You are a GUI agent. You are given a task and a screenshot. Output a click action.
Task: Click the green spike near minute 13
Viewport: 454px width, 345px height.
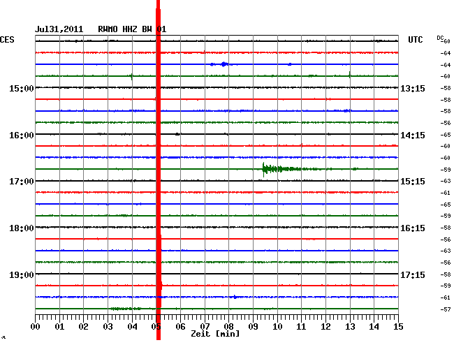[350, 75]
